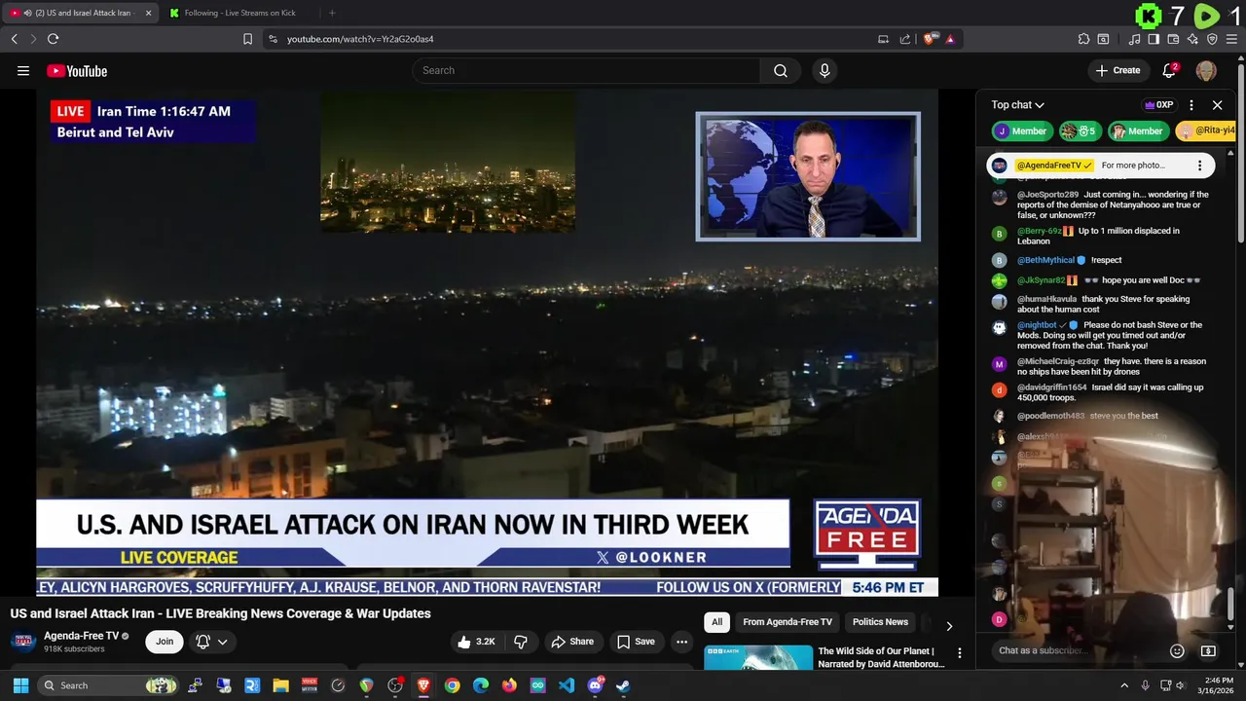1246x701 pixels.
Task: Open the Agenda-Free TV channel name link
Action: click(81, 636)
